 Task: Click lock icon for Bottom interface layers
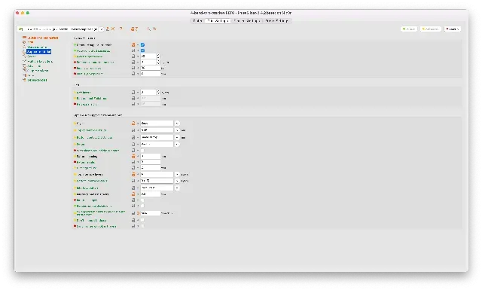[x=133, y=181]
